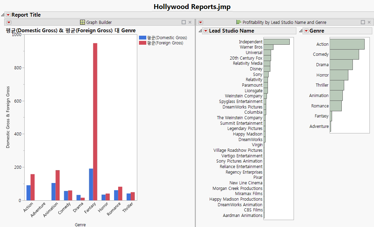Viewport: 374px width, 227px height.
Task: Collapse the Report Title outline
Action: [x=3, y=15]
